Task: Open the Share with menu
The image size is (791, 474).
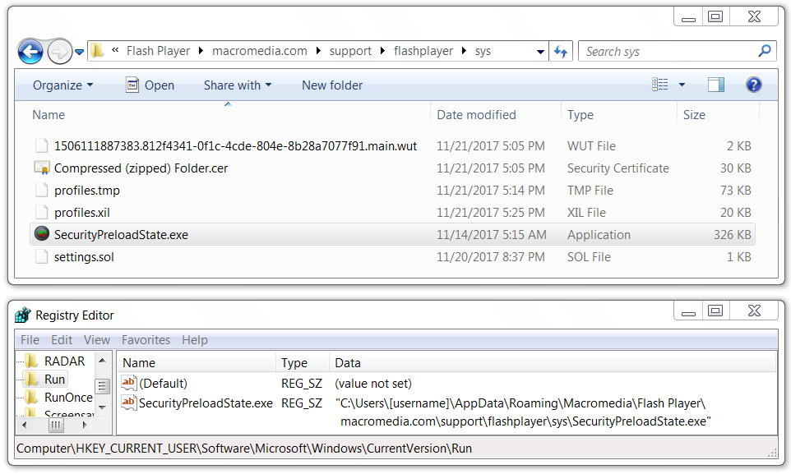Action: tap(238, 85)
